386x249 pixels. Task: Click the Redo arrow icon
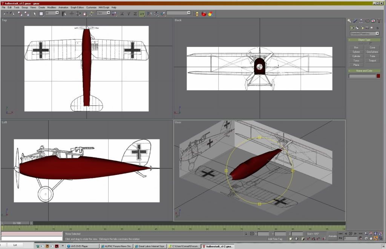[12, 14]
